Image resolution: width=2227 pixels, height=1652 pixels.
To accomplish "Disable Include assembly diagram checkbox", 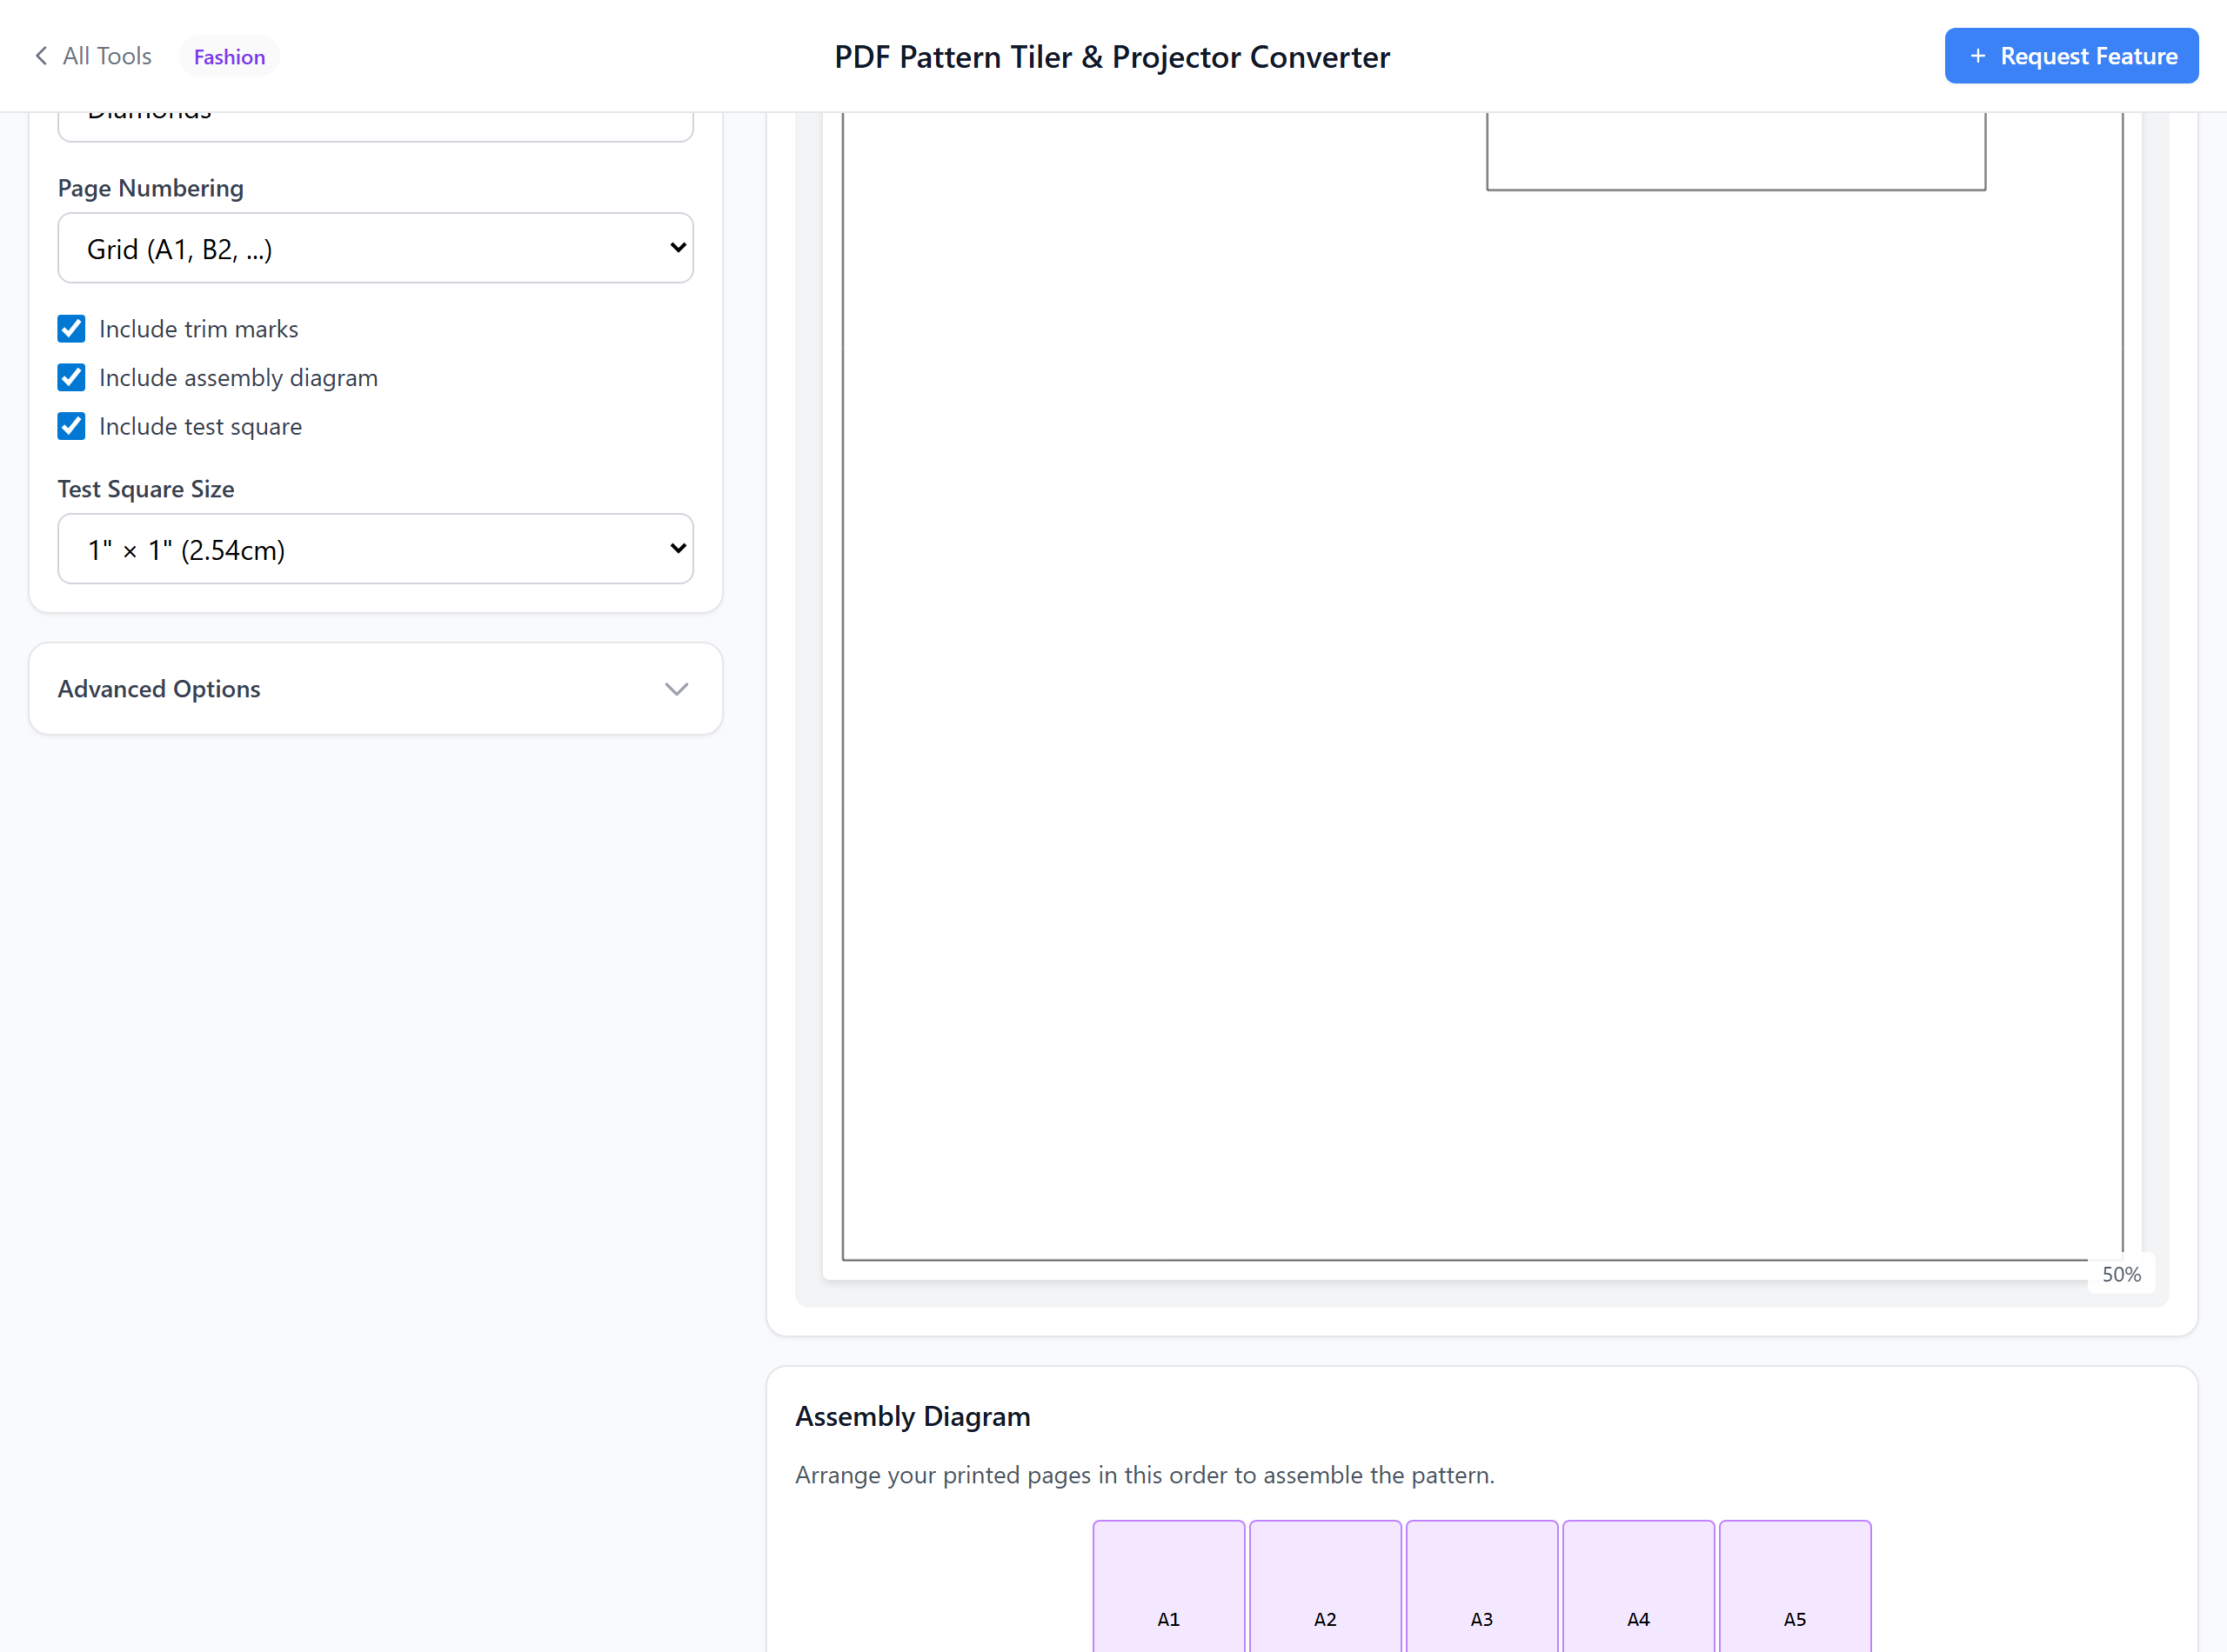I will pos(71,378).
